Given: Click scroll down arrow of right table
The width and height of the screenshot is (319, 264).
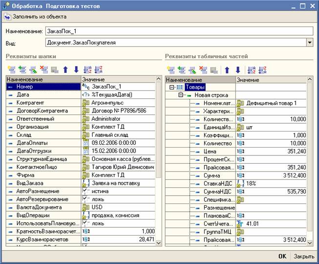Looking at the screenshot, I should pyautogui.click(x=310, y=243).
